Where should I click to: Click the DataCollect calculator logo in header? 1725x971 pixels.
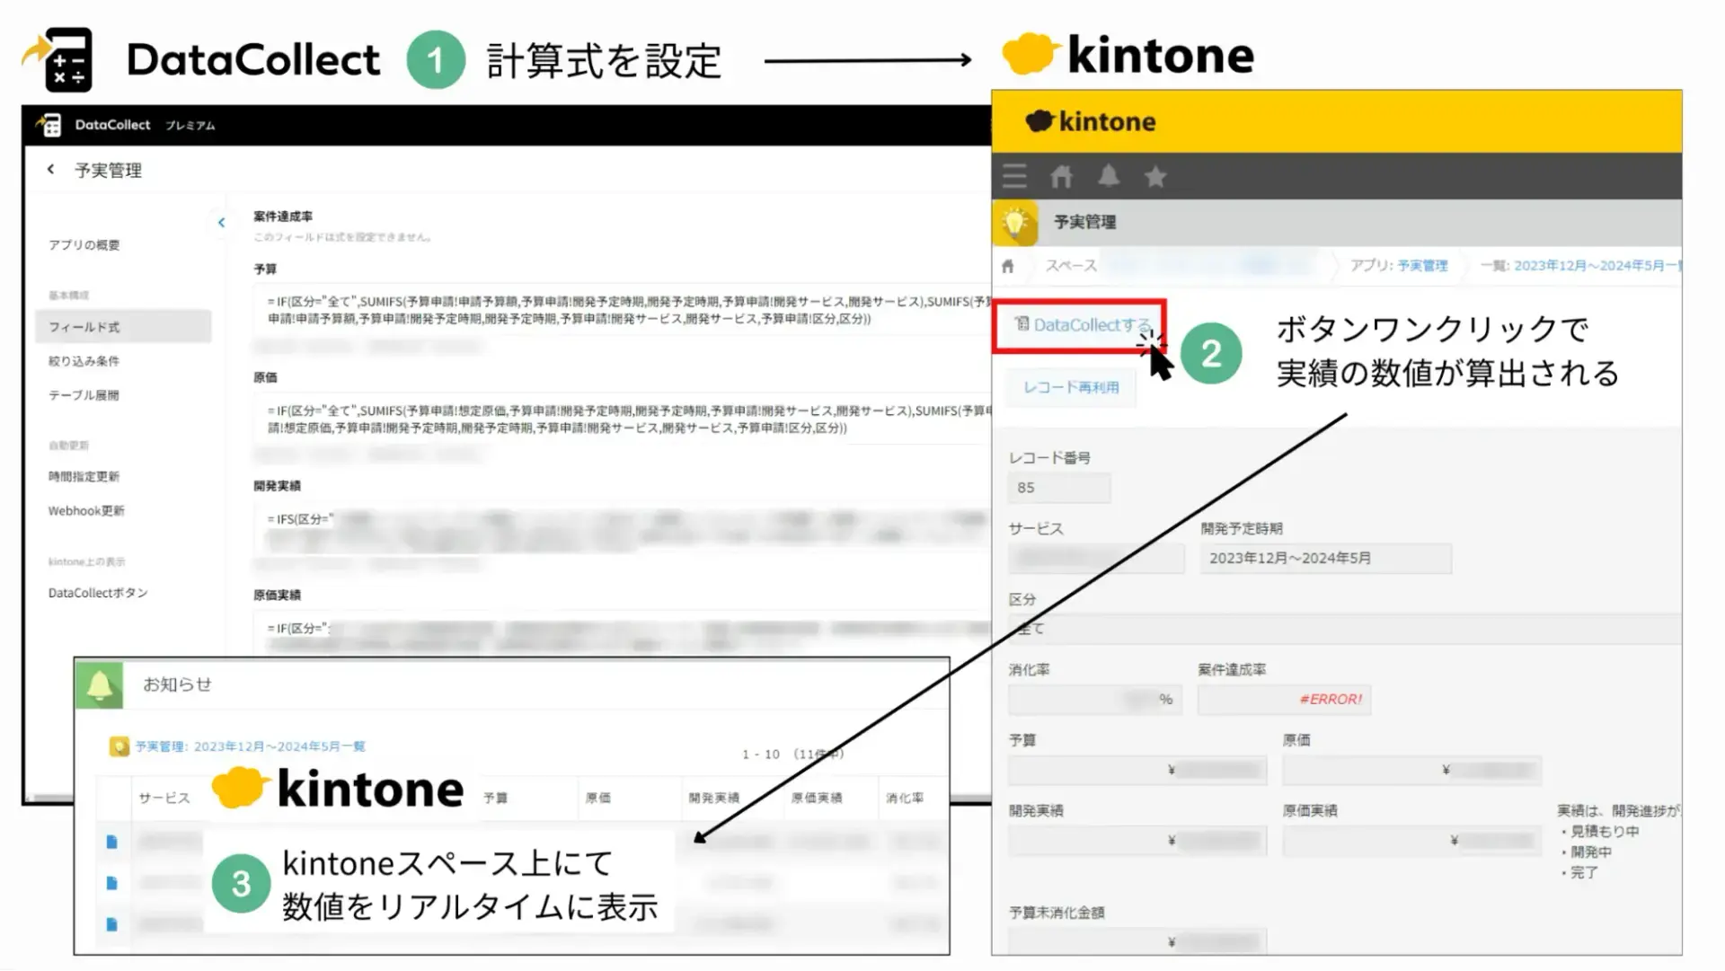tap(51, 125)
